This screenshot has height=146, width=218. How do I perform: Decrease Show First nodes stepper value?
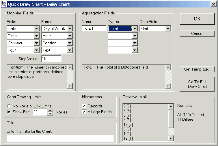tap(50, 113)
